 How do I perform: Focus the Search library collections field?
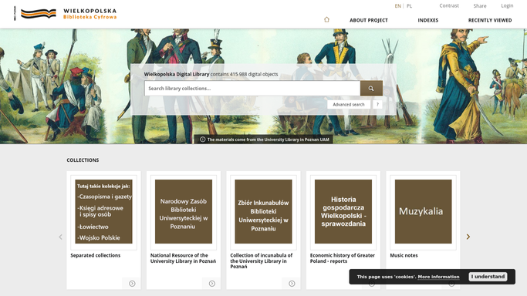(252, 89)
